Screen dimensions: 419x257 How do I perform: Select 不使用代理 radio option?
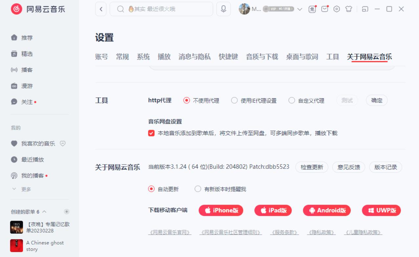(x=187, y=100)
